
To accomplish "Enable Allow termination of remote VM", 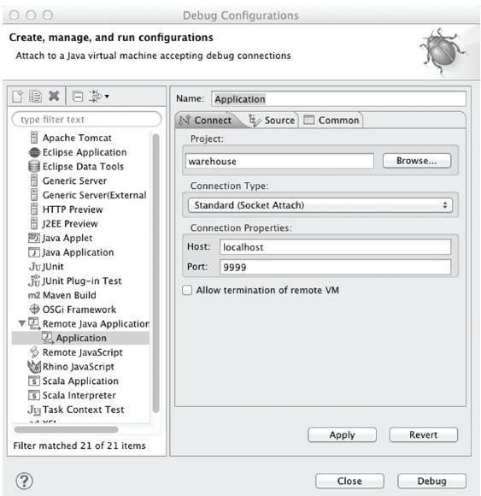I will pyautogui.click(x=187, y=290).
